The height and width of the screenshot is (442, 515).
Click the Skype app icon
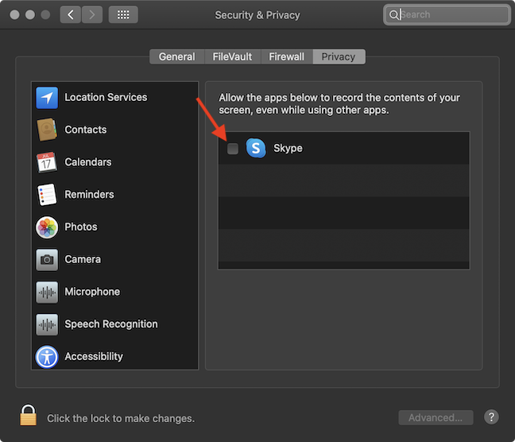[x=256, y=148]
